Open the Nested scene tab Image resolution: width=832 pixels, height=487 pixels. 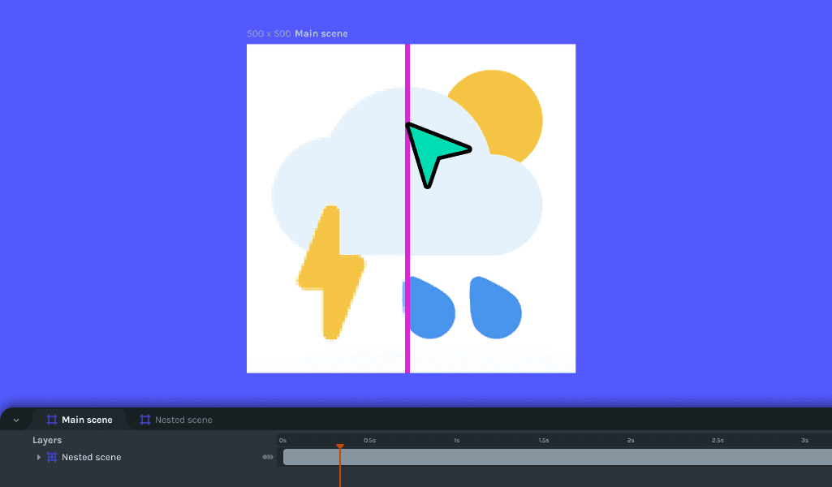[x=175, y=420]
